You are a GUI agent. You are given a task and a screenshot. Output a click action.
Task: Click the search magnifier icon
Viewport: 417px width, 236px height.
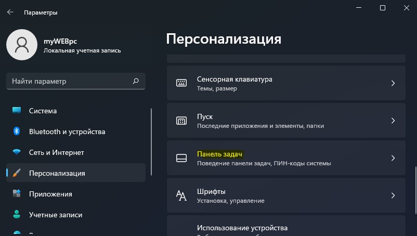136,81
